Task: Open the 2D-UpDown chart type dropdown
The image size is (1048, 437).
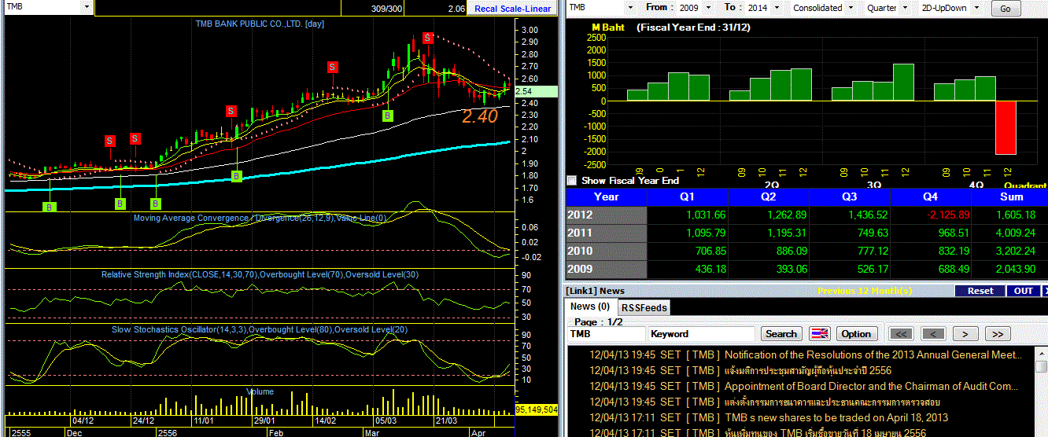Action: [978, 7]
